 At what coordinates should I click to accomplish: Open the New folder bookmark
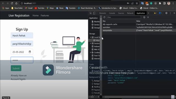click(x=17, y=8)
